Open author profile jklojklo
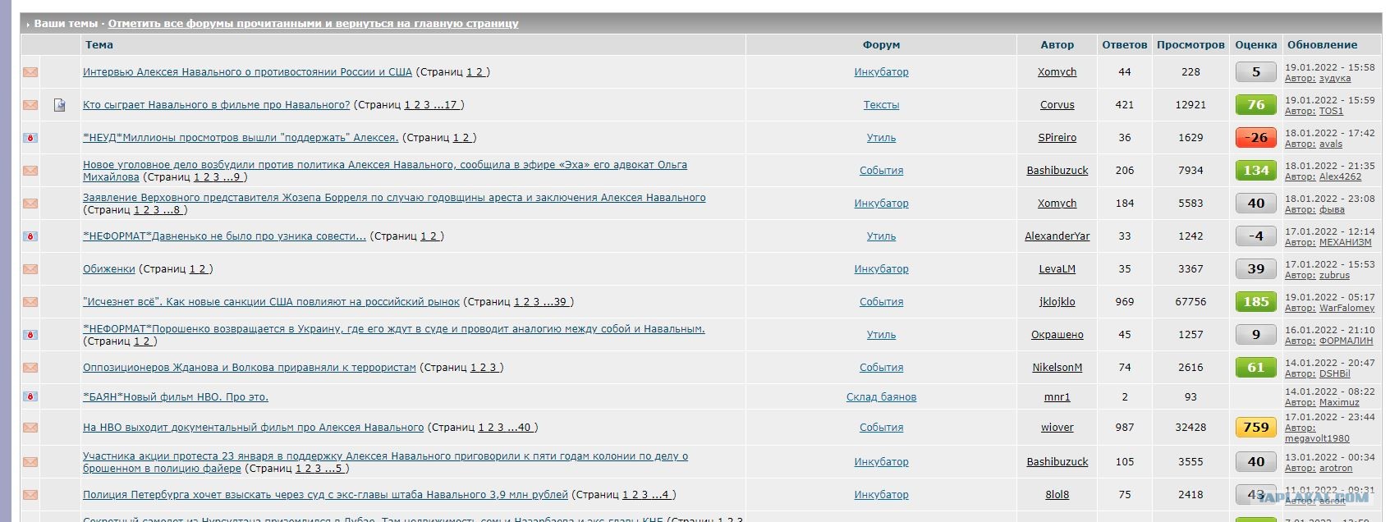 [1057, 302]
